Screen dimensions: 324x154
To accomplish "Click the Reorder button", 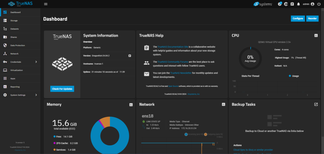I will click(x=312, y=19).
